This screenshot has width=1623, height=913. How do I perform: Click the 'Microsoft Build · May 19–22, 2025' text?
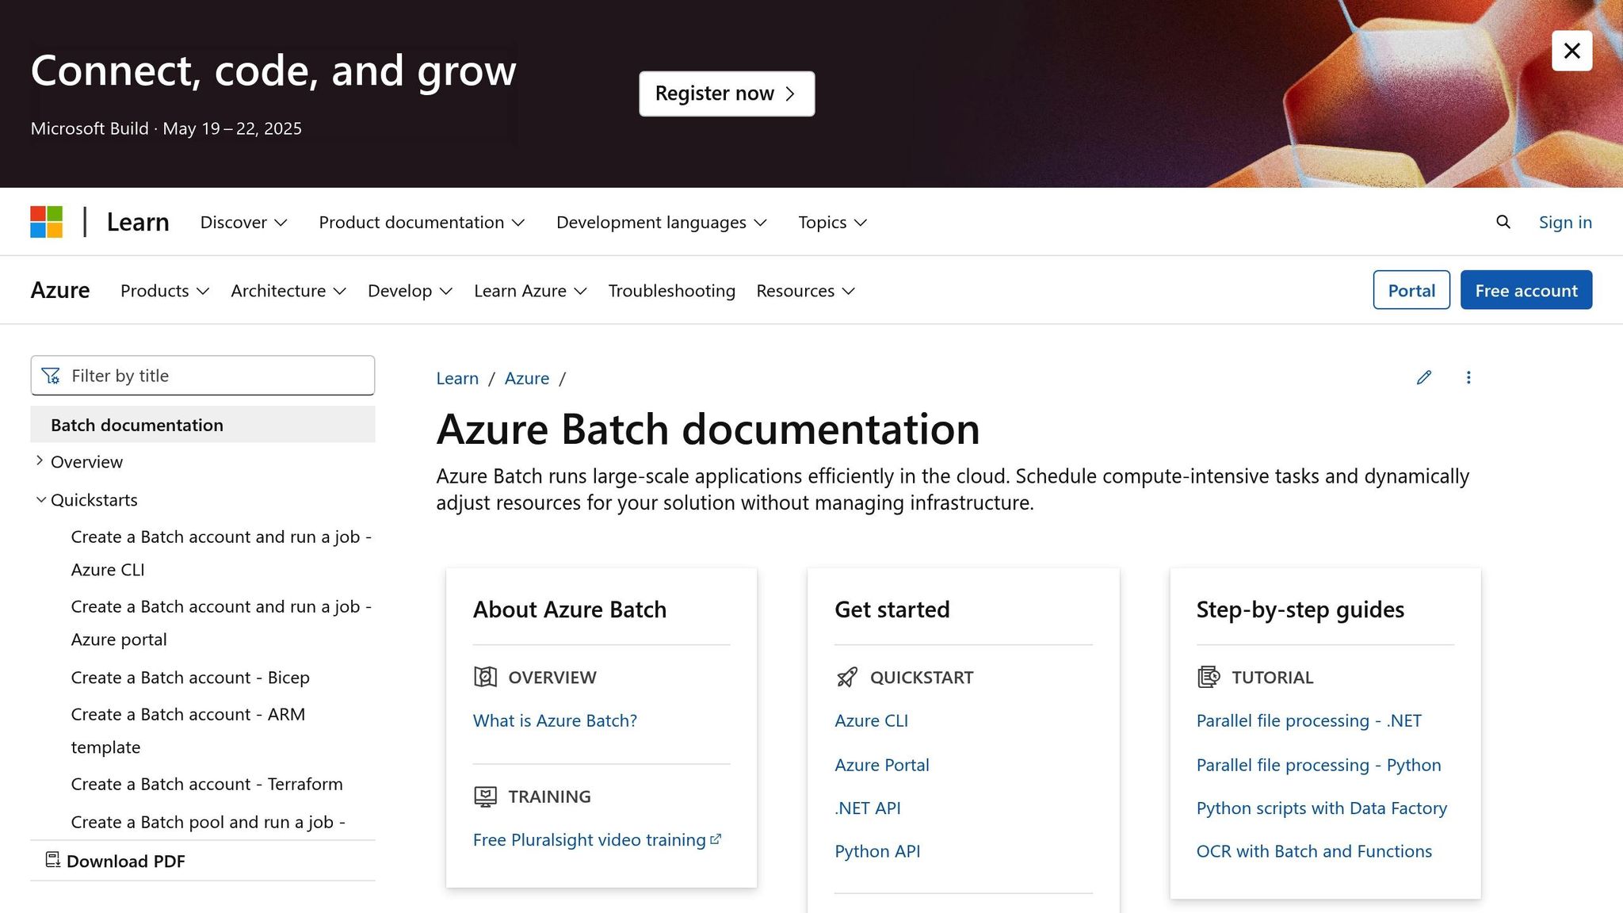[x=166, y=128]
